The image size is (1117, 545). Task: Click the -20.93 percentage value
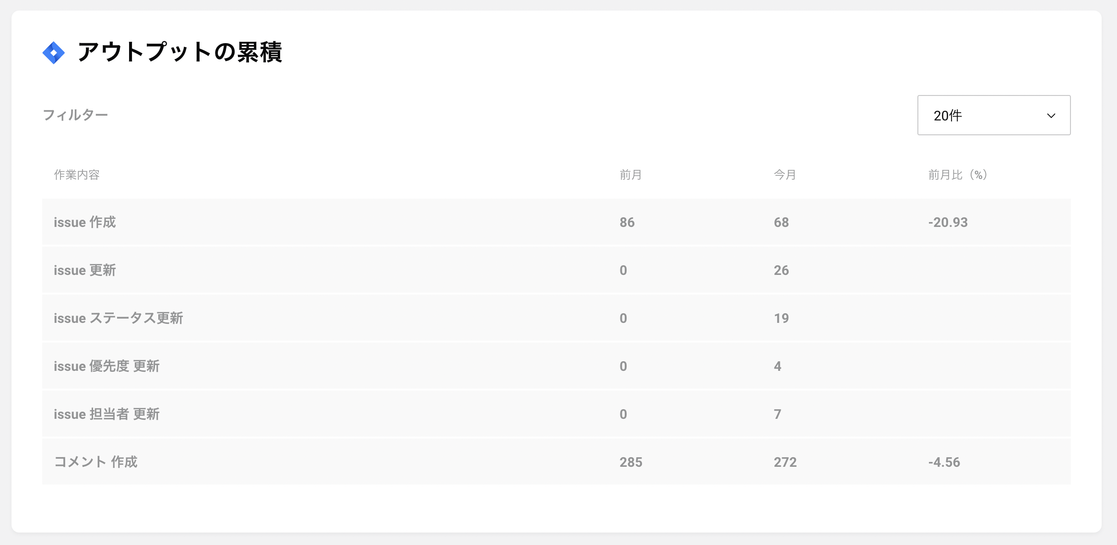[x=948, y=222]
